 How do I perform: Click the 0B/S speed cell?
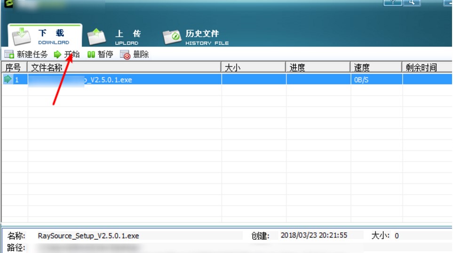point(376,80)
